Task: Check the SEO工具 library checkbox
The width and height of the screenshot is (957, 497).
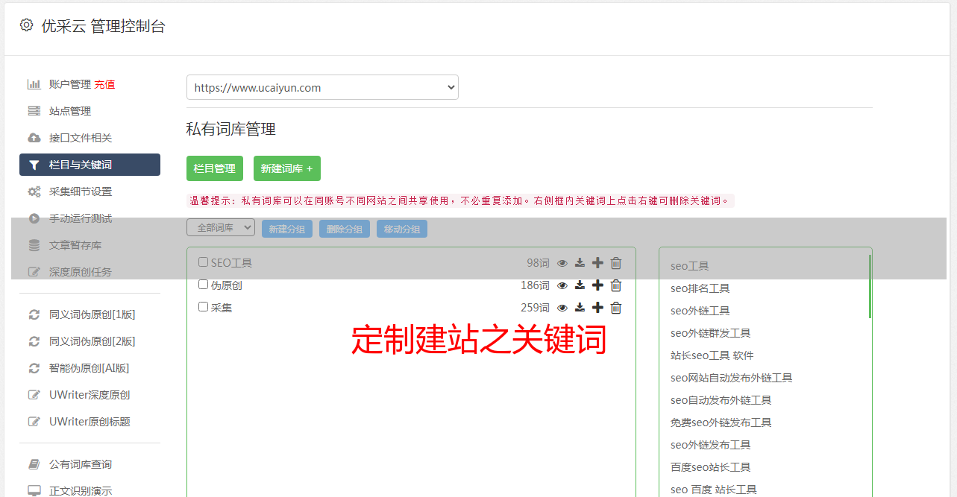Action: click(x=203, y=262)
